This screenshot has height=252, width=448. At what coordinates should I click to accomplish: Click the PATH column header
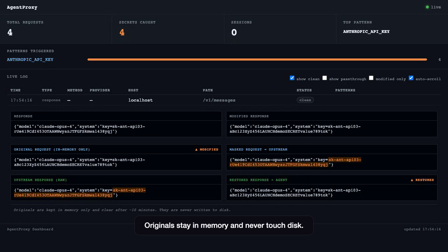click(208, 90)
